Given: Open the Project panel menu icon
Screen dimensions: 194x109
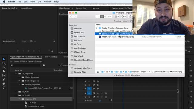Looking at the screenshot, I should coord(41,57).
